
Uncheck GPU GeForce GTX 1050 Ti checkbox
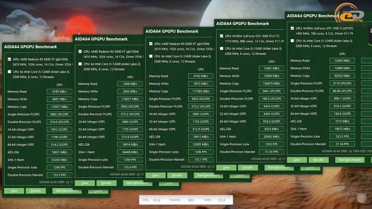click(x=292, y=28)
